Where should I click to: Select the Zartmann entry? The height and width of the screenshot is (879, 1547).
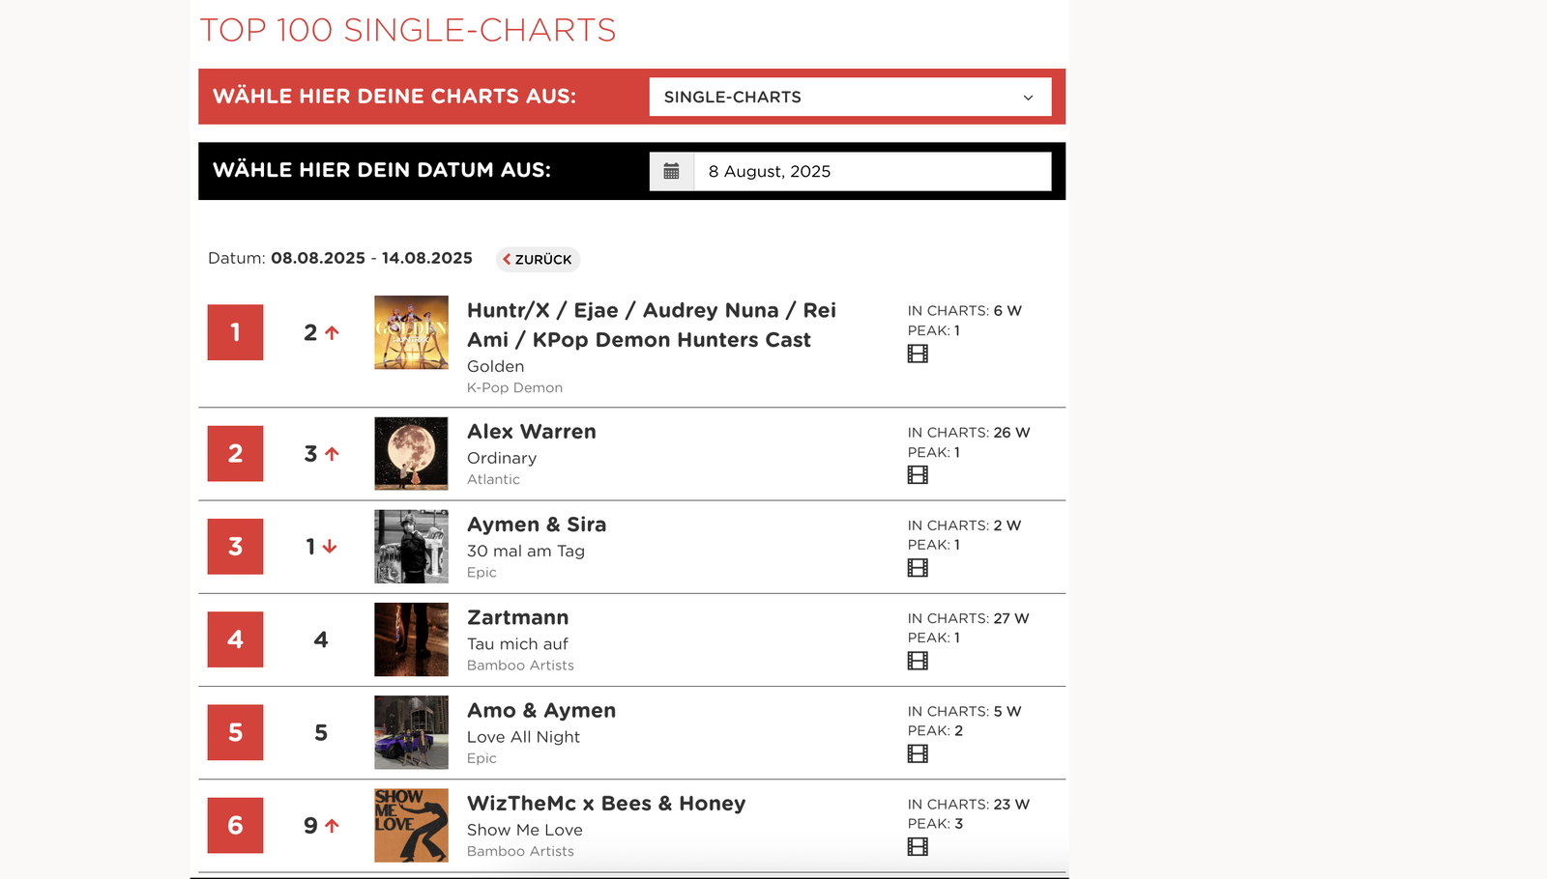[517, 616]
